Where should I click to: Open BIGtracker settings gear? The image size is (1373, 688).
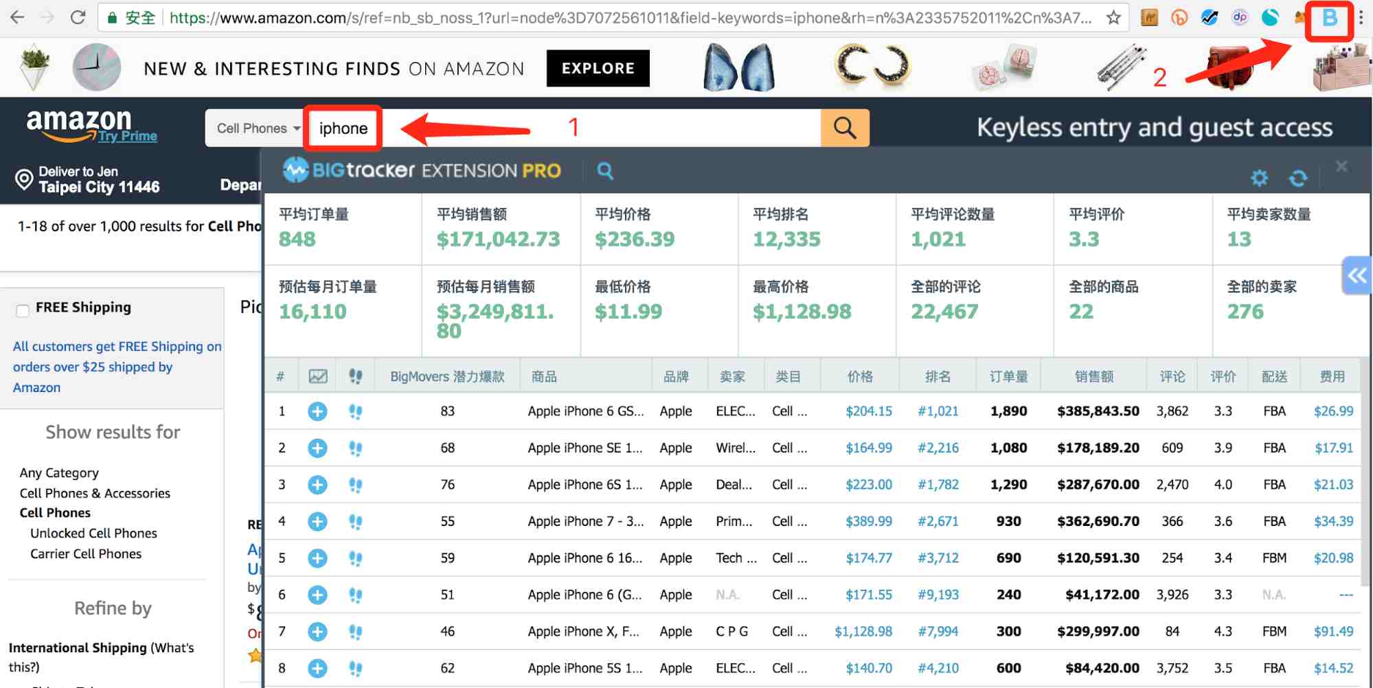coord(1259,179)
